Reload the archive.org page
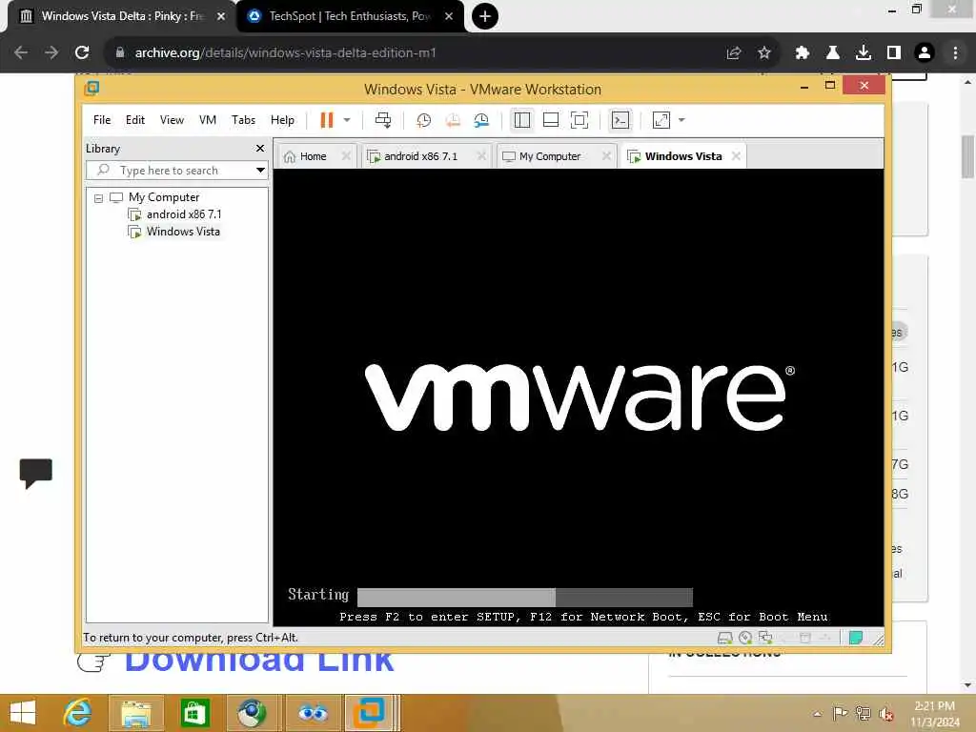 [82, 53]
